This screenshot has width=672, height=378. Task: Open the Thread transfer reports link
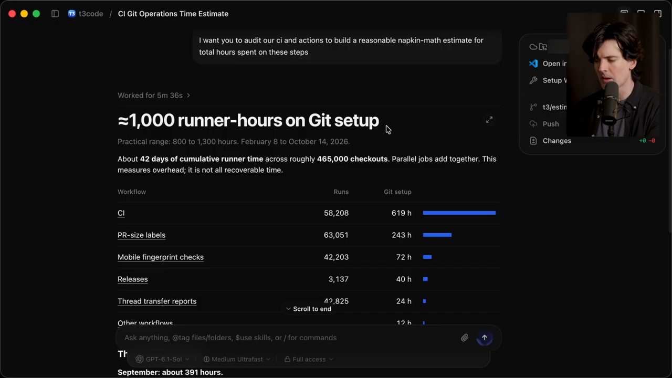(x=157, y=301)
